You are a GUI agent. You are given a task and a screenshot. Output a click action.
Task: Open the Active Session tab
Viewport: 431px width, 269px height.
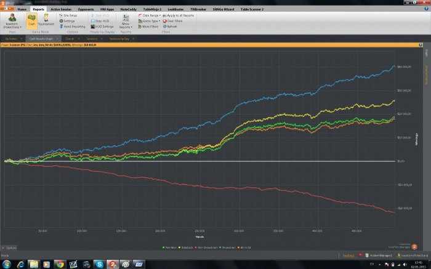61,9
